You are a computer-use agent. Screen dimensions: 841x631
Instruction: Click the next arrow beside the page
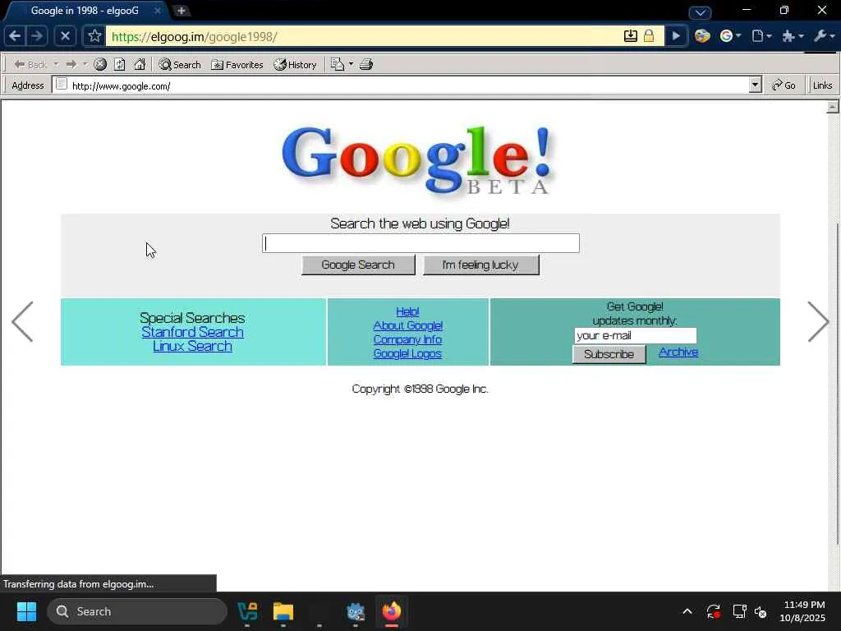(819, 321)
